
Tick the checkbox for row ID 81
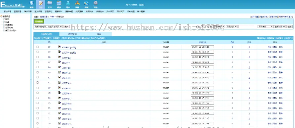pyautogui.click(x=38, y=82)
